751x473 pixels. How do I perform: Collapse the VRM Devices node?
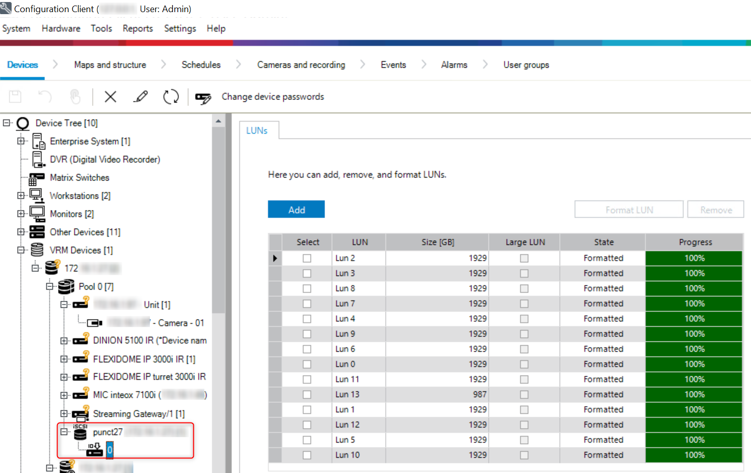(x=21, y=250)
